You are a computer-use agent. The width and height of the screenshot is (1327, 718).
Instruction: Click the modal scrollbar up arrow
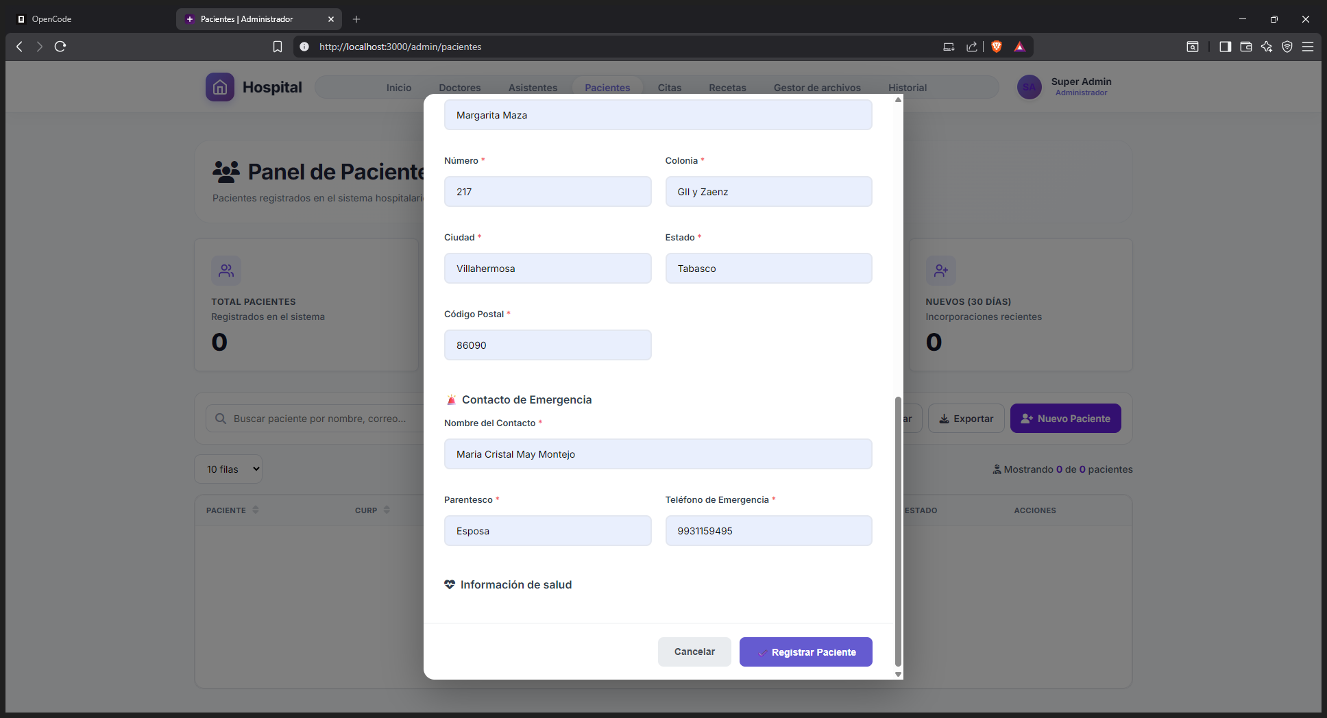tap(898, 100)
